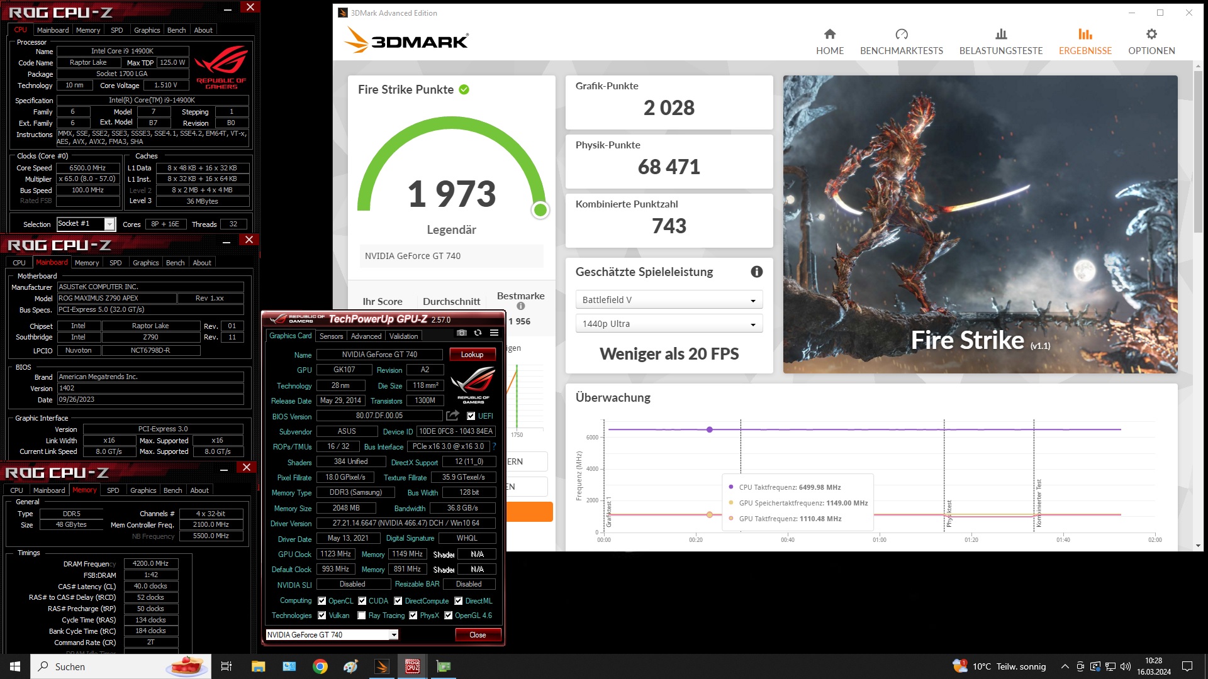Open clock showing 10:28 16.03.2024
This screenshot has width=1208, height=679.
[1154, 666]
